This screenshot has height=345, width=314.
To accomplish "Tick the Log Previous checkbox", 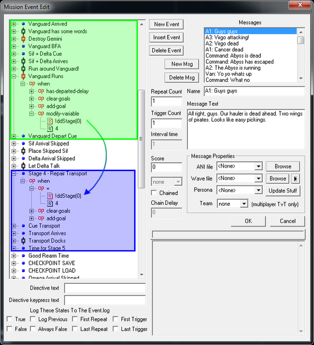I will 33,319.
